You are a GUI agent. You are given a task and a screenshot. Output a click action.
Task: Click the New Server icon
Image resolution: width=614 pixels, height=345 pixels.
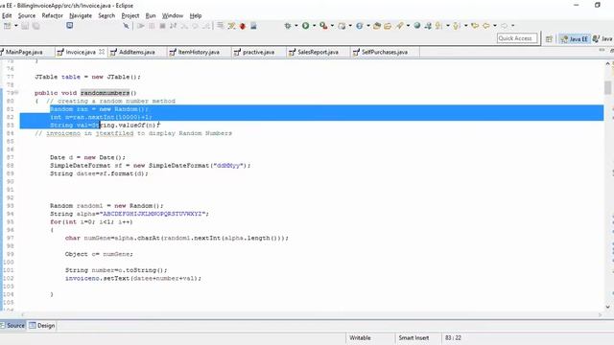342,26
